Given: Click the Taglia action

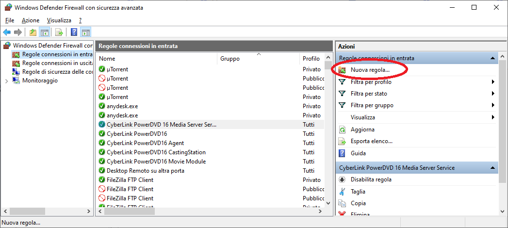Looking at the screenshot, I should pyautogui.click(x=358, y=192).
